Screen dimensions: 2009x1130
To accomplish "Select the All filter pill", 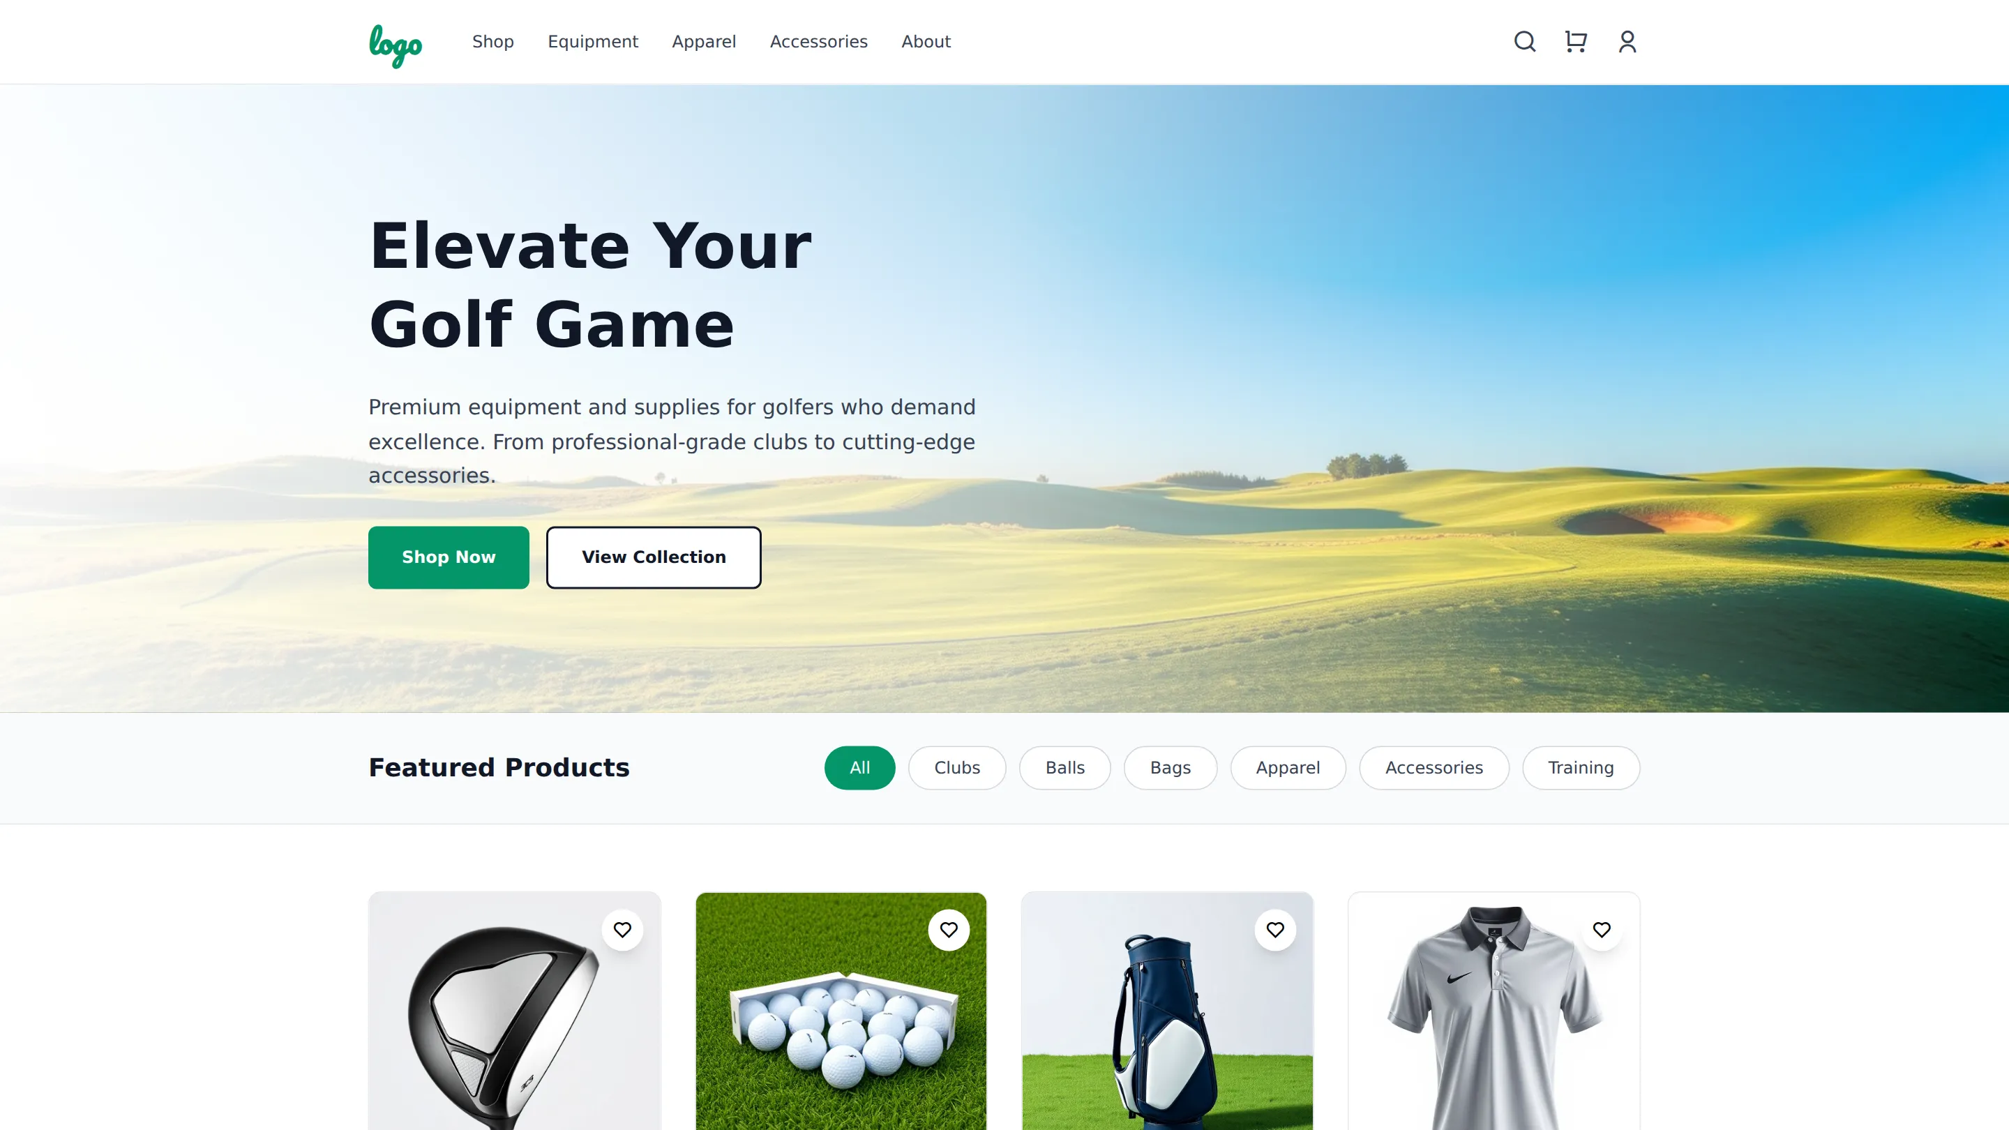I will [x=859, y=767].
